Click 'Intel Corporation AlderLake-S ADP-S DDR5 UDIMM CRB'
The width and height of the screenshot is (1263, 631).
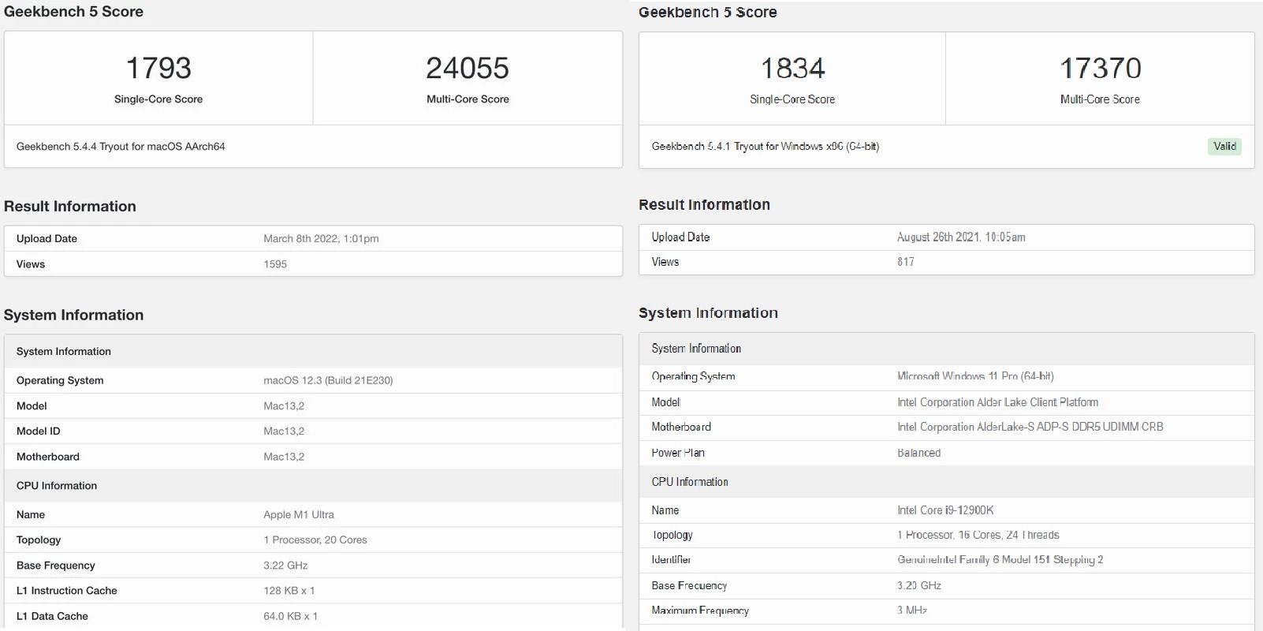point(1030,427)
